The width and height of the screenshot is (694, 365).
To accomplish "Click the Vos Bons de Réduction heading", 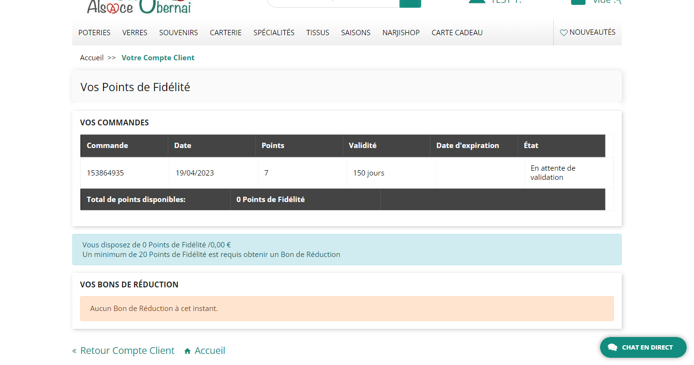I will point(129,284).
